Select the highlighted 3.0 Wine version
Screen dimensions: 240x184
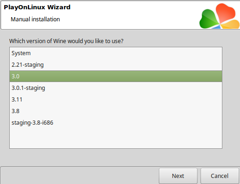(x=116, y=76)
